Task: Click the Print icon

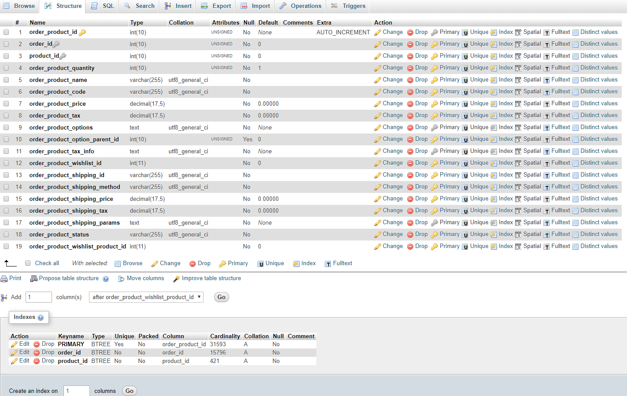Action: 4,279
